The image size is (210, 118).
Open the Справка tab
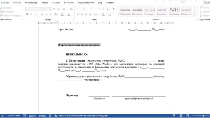pyautogui.click(x=110, y=3)
